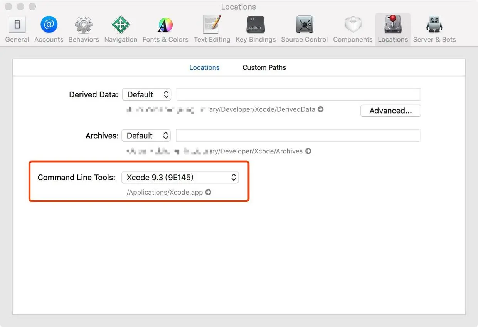Open the Behaviors gear pane
The height and width of the screenshot is (327, 478).
[x=84, y=29]
